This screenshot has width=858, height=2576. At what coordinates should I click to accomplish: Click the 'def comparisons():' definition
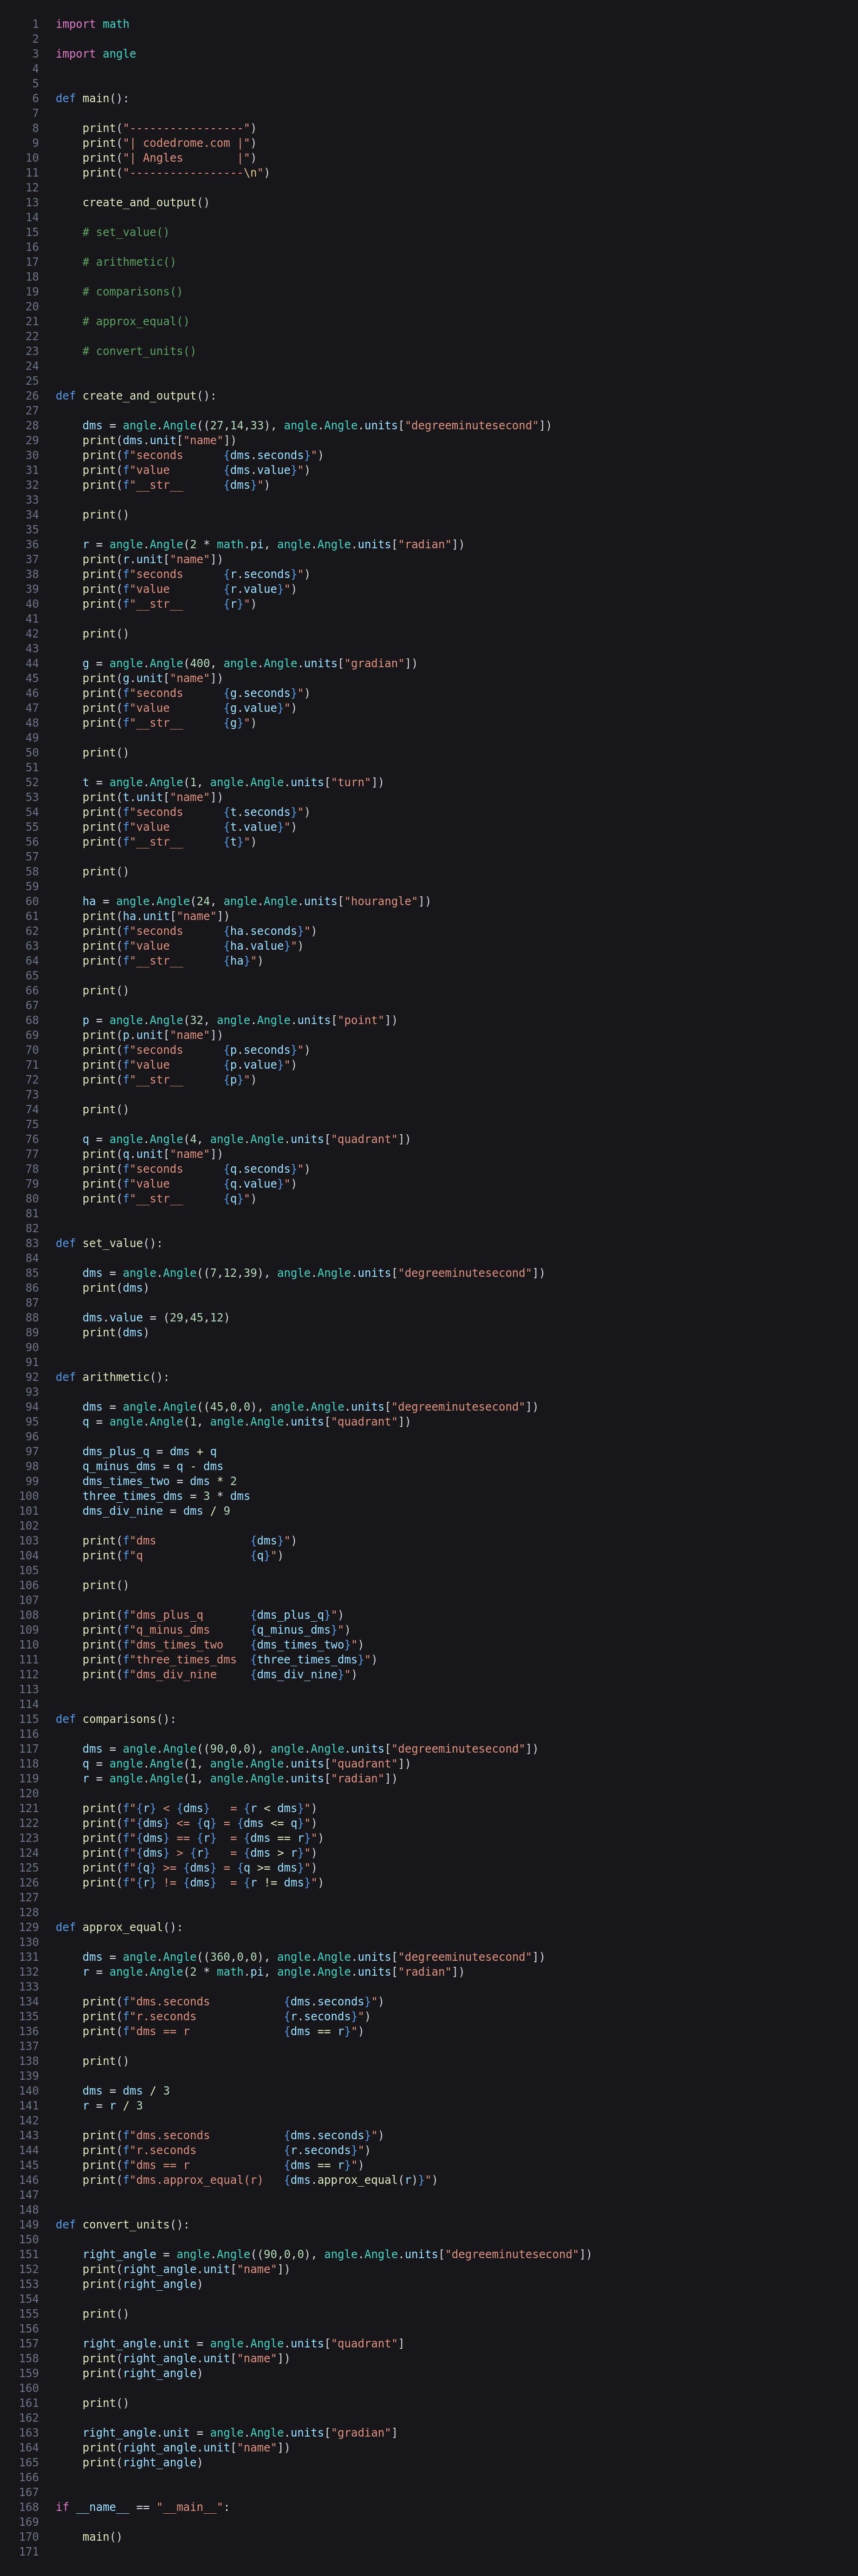point(116,1719)
